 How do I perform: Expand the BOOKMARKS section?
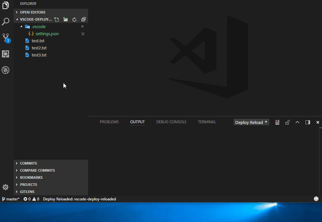point(51,177)
